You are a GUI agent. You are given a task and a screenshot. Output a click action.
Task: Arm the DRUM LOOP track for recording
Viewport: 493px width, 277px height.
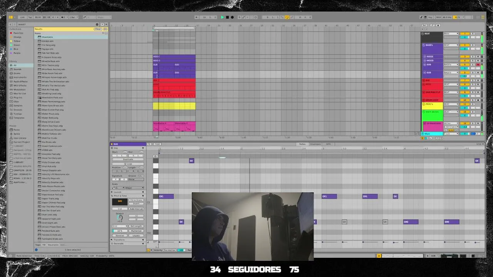478,100
